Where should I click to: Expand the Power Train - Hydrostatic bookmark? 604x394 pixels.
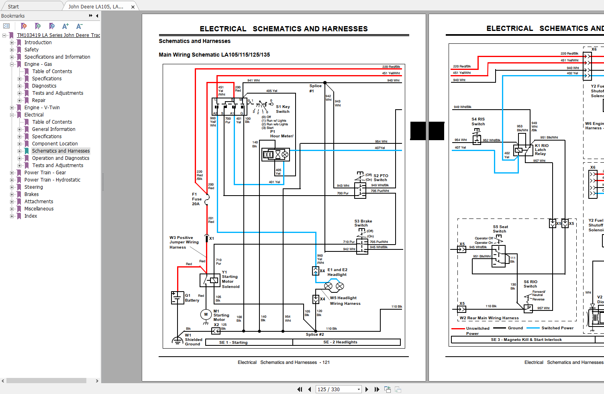click(x=12, y=180)
